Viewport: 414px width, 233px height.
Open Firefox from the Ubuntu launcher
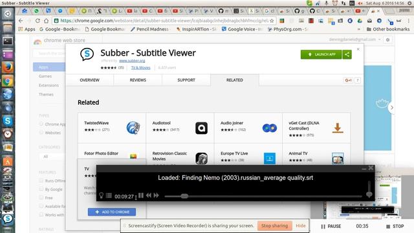pos(7,67)
